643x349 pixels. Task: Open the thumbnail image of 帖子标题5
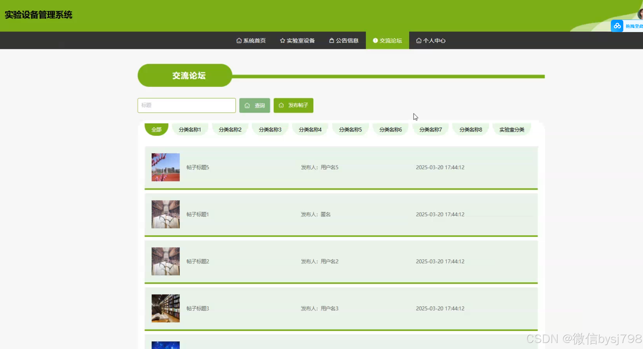click(166, 167)
